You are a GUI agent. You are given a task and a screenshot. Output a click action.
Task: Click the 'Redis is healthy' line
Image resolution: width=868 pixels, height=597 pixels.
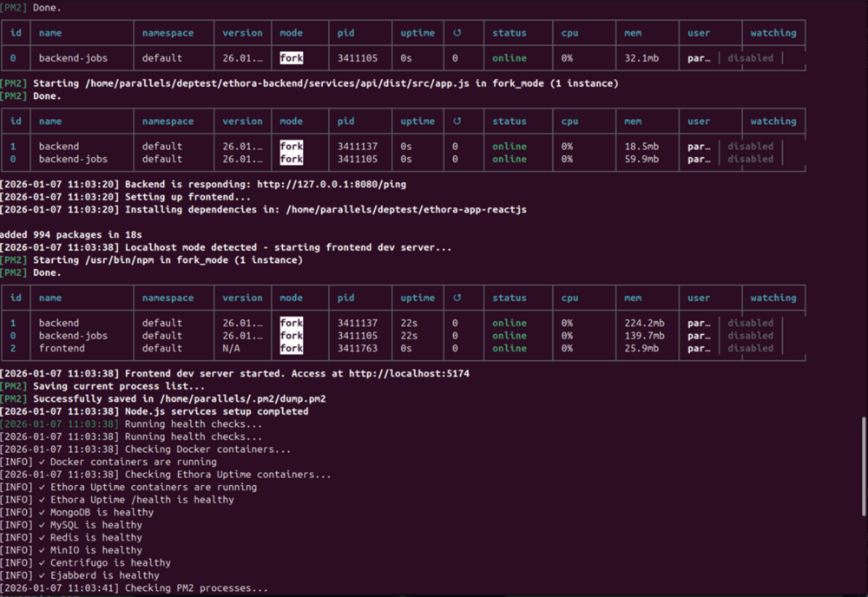71,538
